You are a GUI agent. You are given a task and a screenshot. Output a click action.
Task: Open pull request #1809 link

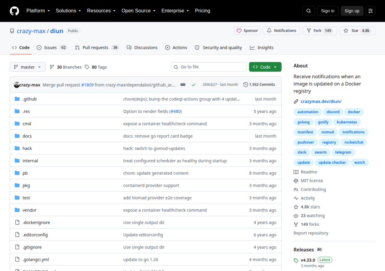(87, 85)
